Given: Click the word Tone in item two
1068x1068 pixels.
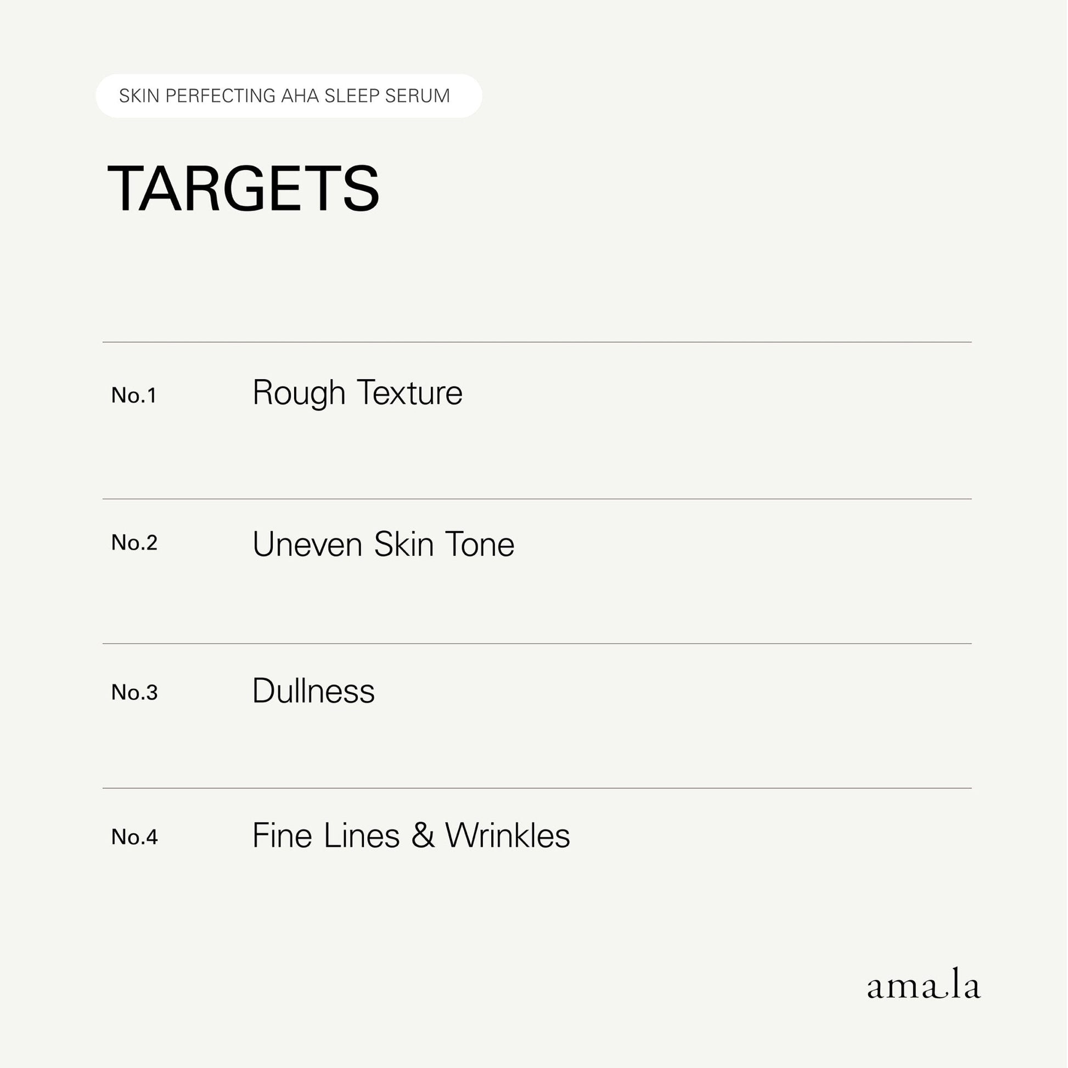Looking at the screenshot, I should 480,544.
